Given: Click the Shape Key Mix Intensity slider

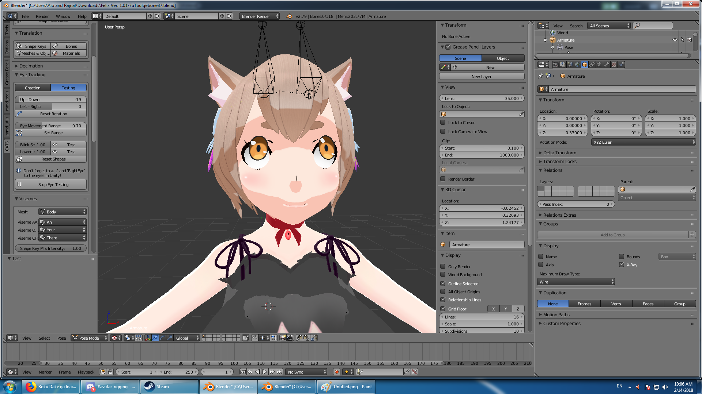Looking at the screenshot, I should click(51, 248).
